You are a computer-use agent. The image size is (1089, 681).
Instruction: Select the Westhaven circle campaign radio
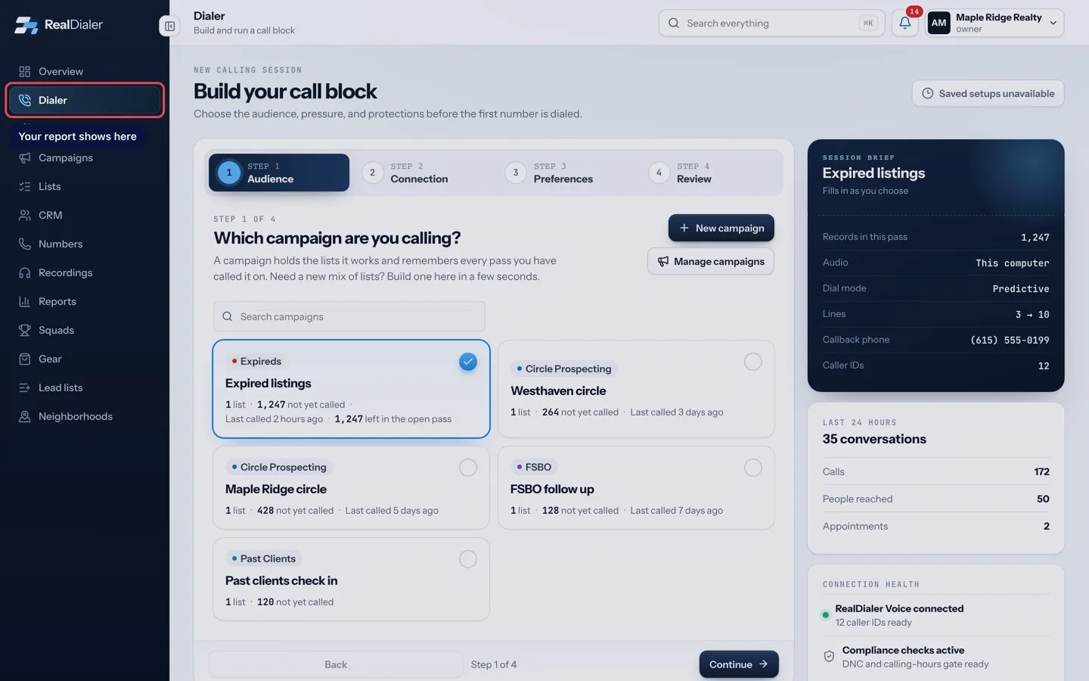coord(753,362)
